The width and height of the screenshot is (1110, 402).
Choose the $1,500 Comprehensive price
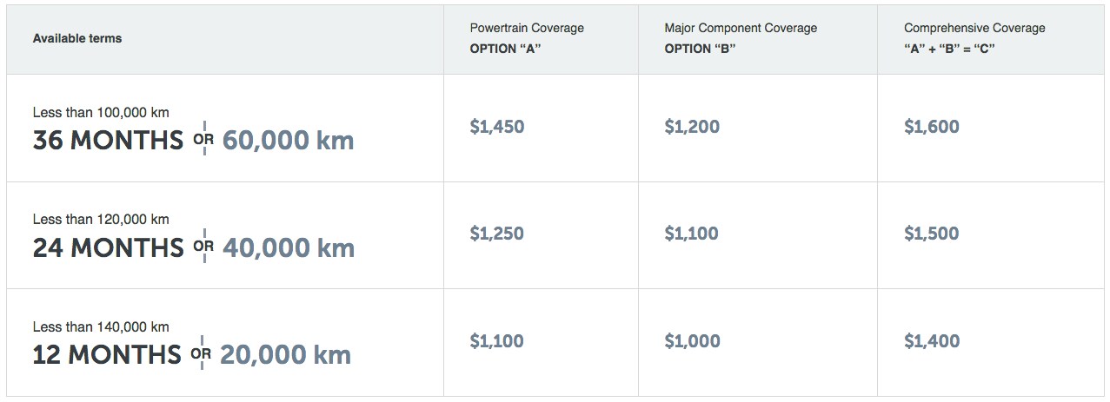(x=932, y=234)
